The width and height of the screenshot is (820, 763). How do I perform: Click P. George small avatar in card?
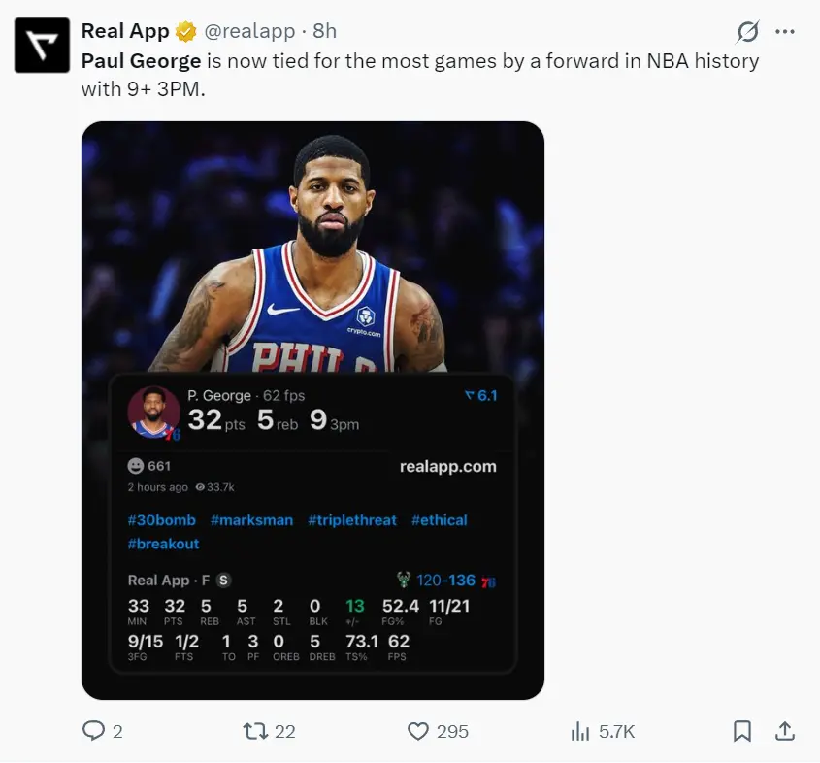[152, 412]
